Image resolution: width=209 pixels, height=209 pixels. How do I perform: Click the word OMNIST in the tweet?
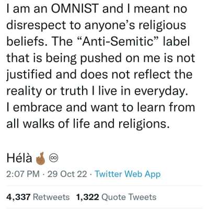click(76, 8)
